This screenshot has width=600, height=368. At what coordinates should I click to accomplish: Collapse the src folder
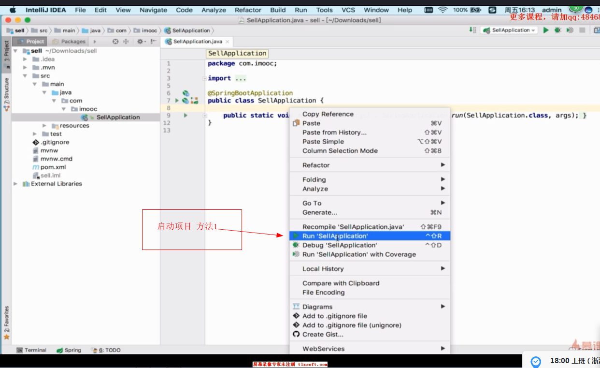pos(25,76)
